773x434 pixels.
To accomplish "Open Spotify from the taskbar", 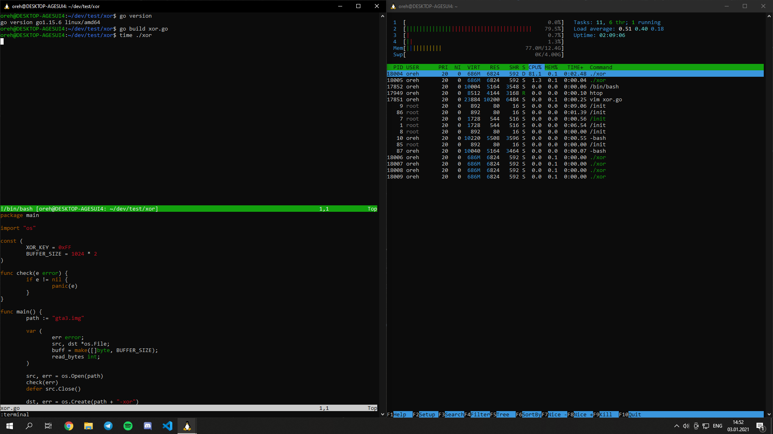I will coord(128,426).
